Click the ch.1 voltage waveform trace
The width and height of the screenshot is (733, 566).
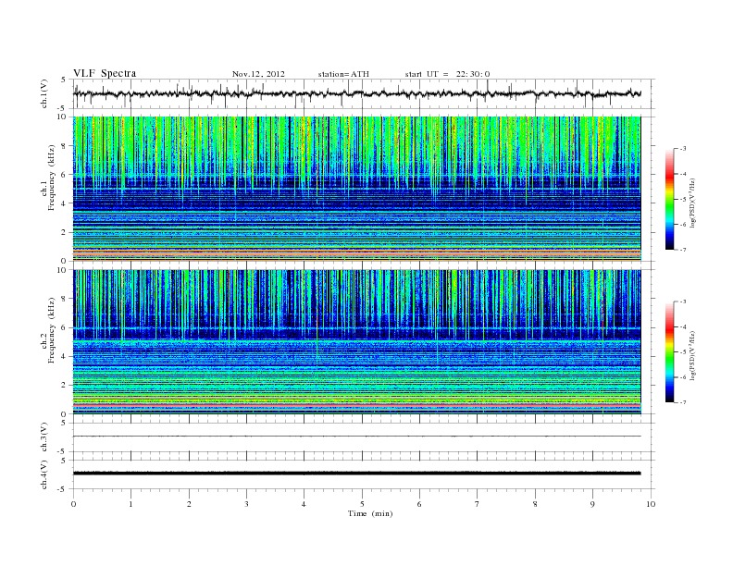click(x=356, y=93)
